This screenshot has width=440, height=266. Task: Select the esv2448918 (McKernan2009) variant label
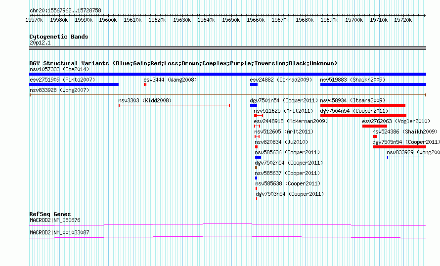[291, 121]
